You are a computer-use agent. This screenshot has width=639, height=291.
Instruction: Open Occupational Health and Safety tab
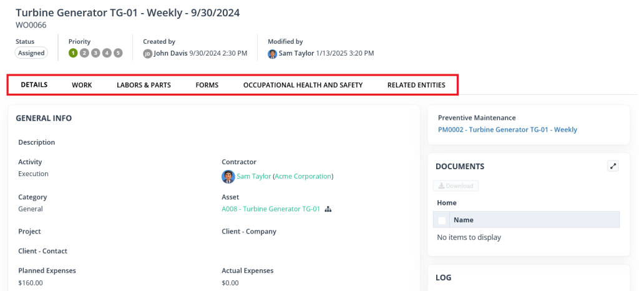pos(303,85)
